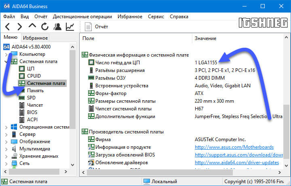Select the BIOS tree item
This screenshot has height=186, width=291.
tap(32, 112)
